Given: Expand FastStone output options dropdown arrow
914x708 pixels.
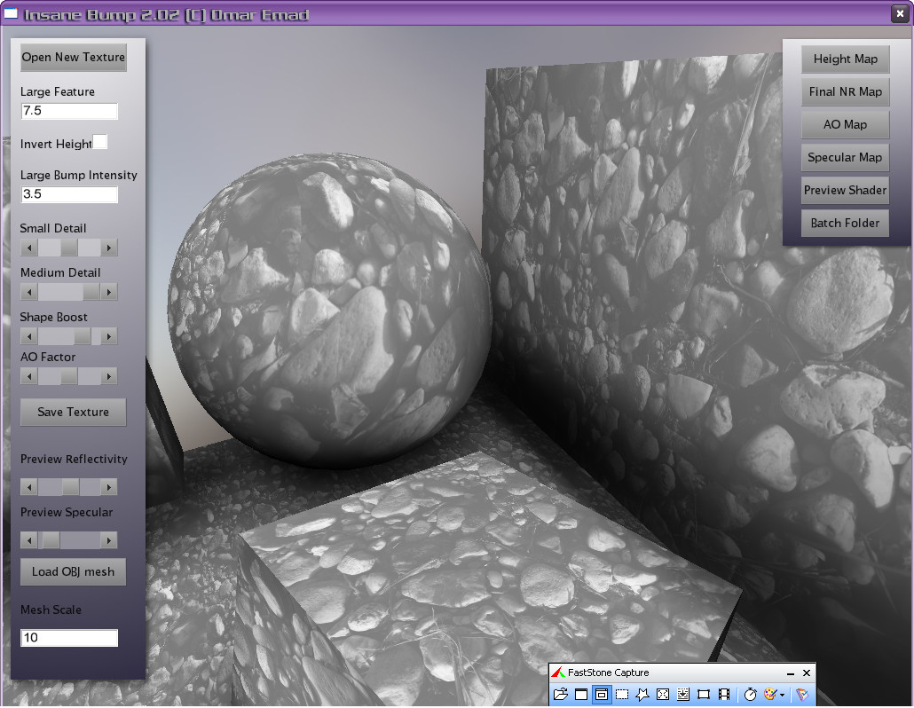Looking at the screenshot, I should pos(783,695).
